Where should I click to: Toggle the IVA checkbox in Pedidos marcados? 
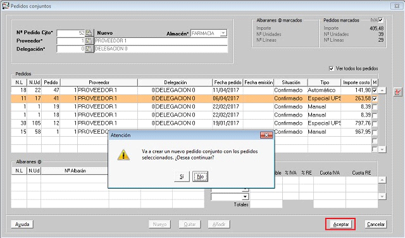(x=381, y=20)
